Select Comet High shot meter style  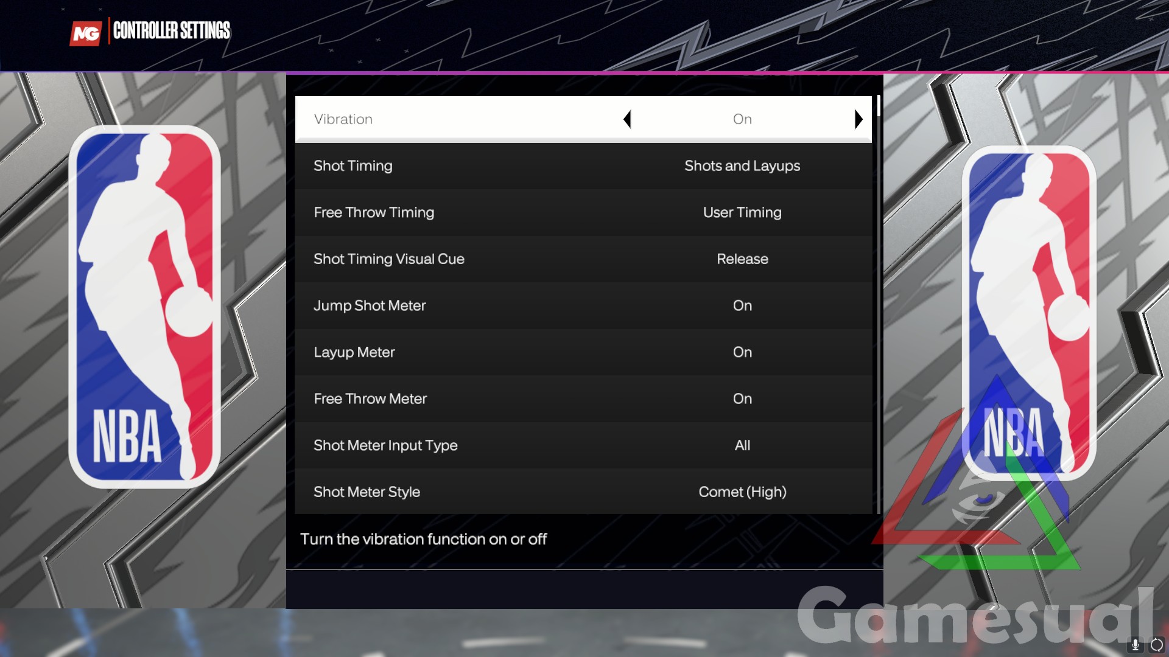(x=742, y=492)
